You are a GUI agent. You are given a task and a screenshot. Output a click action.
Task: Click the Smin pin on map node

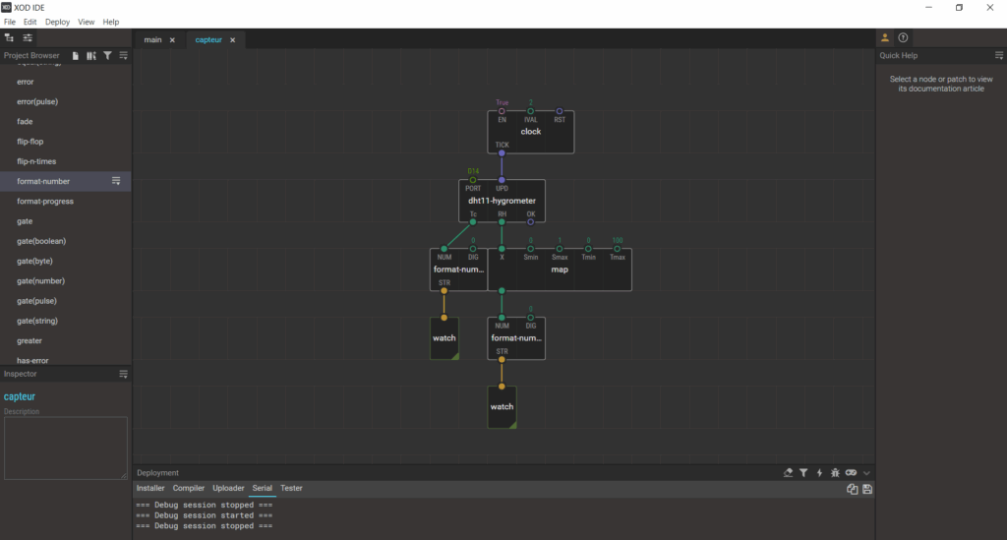pos(530,249)
